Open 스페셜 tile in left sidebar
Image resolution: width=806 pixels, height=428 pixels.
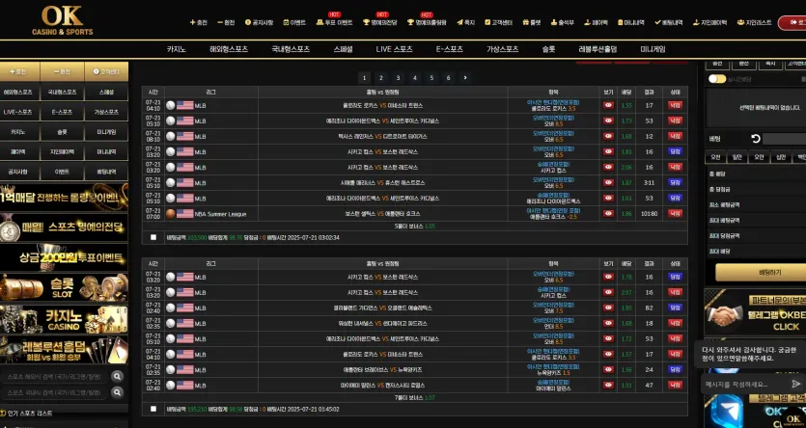tap(106, 92)
